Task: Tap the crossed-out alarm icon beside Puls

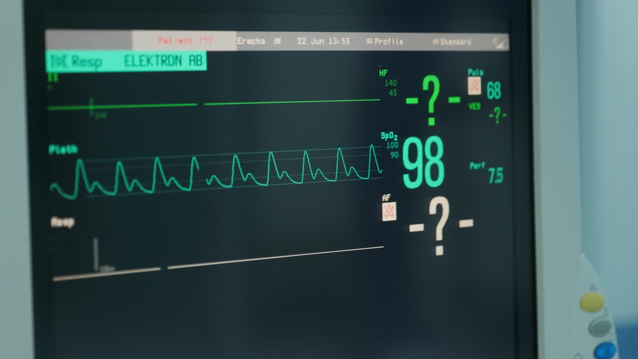Action: click(x=474, y=86)
